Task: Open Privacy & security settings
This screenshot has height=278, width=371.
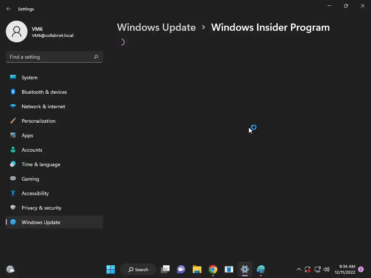Action: point(54,208)
